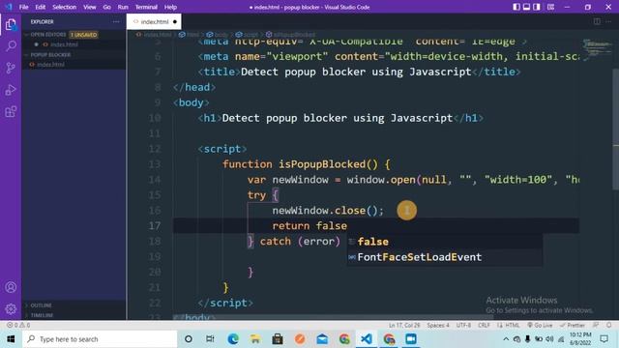The height and width of the screenshot is (348, 619).
Task: Choose the 'false' autocomplete suggestion
Action: pos(445,242)
